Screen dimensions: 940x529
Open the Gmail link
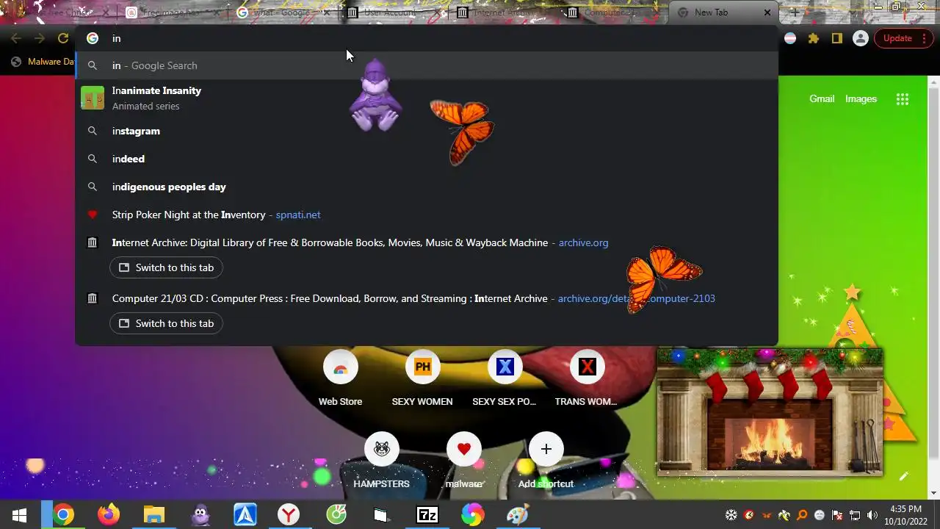pyautogui.click(x=822, y=98)
